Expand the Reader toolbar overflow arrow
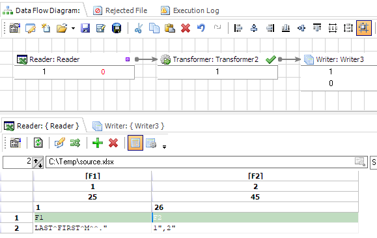The image size is (377, 238). (x=164, y=147)
